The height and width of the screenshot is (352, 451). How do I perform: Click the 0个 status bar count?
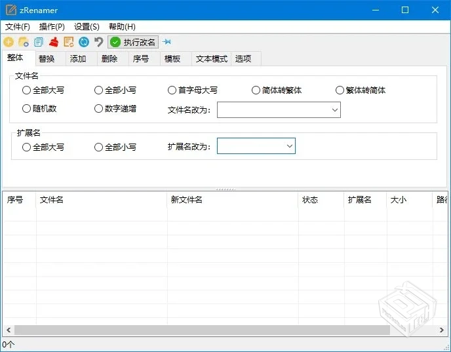tap(8, 344)
